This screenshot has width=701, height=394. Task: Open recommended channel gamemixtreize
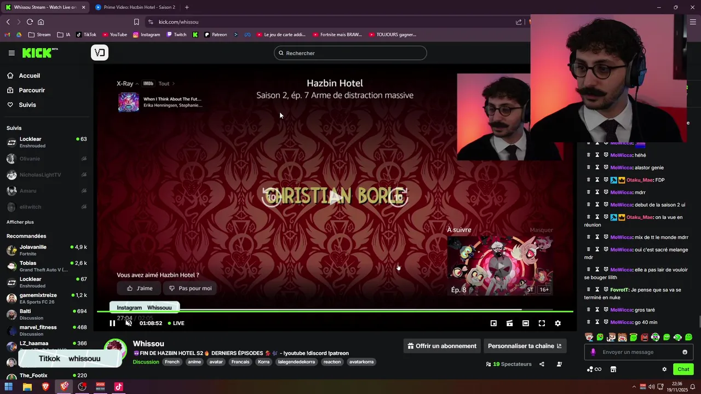click(47, 298)
